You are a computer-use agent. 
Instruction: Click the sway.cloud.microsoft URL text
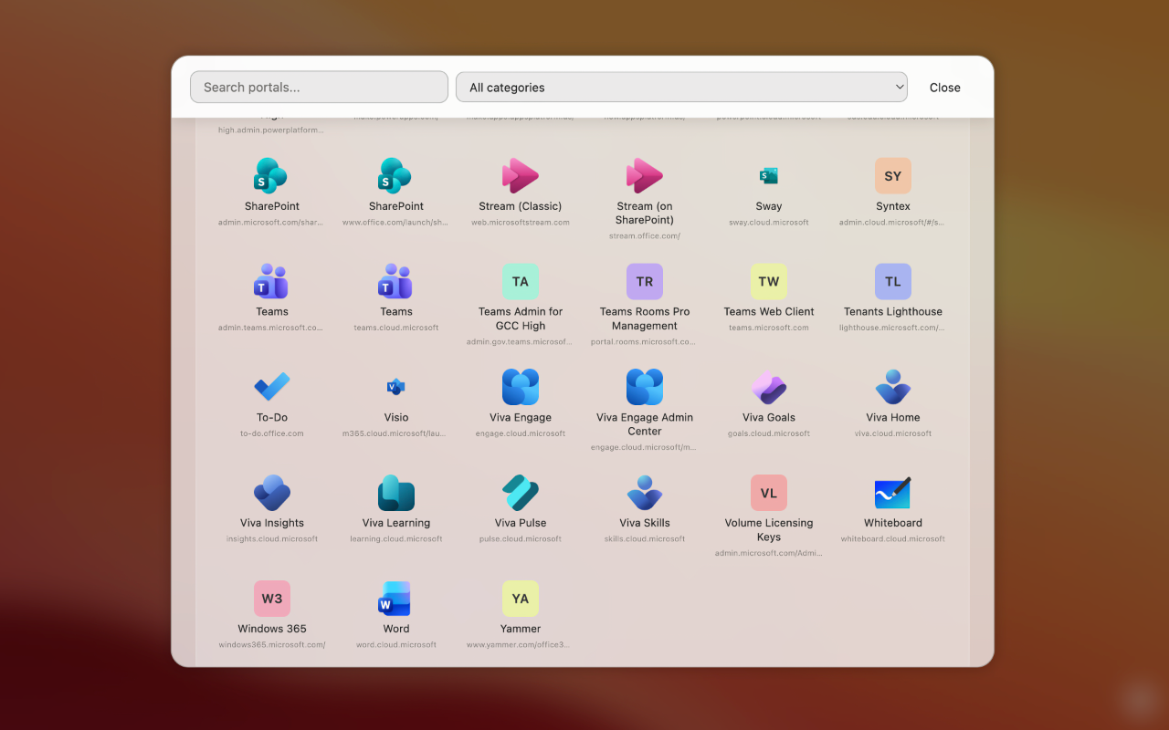(x=769, y=223)
